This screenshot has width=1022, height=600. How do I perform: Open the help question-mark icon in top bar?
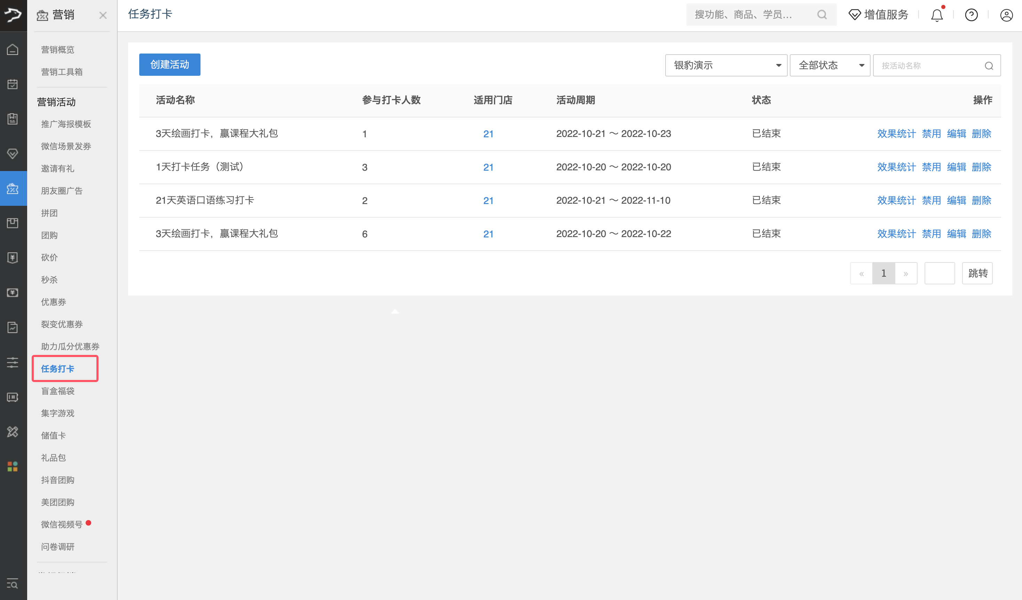[x=971, y=15]
